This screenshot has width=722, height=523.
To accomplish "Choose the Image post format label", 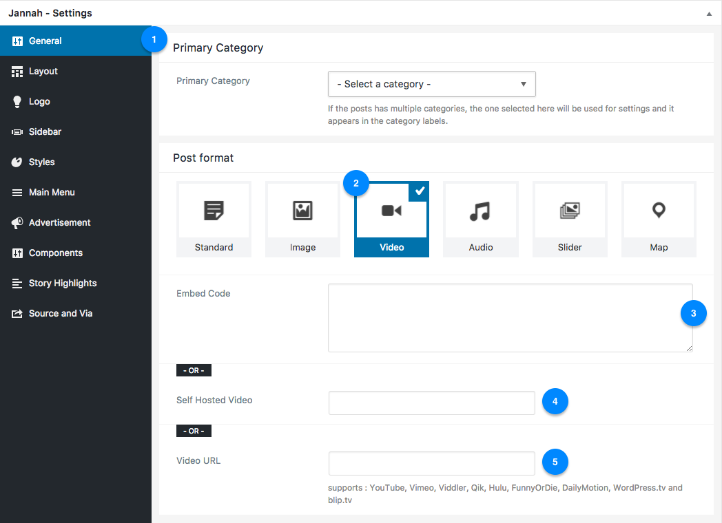I will 302,248.
